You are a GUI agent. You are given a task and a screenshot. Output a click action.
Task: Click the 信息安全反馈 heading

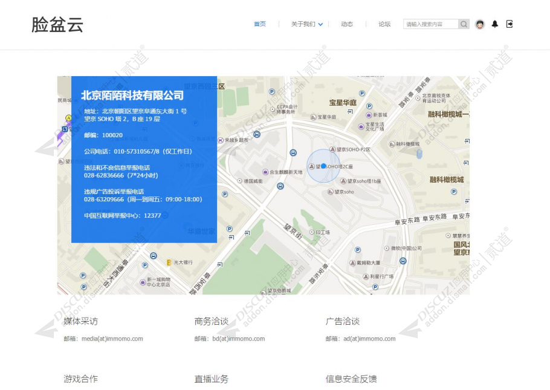coord(351,379)
